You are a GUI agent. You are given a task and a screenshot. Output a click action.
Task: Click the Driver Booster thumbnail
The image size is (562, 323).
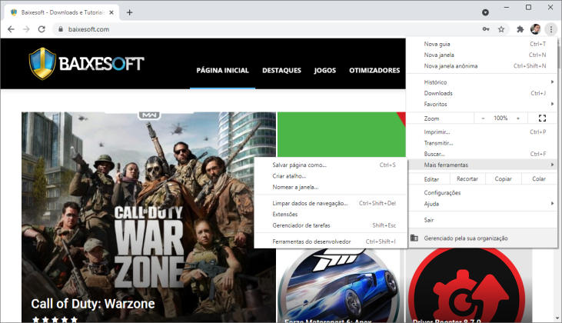(468, 285)
